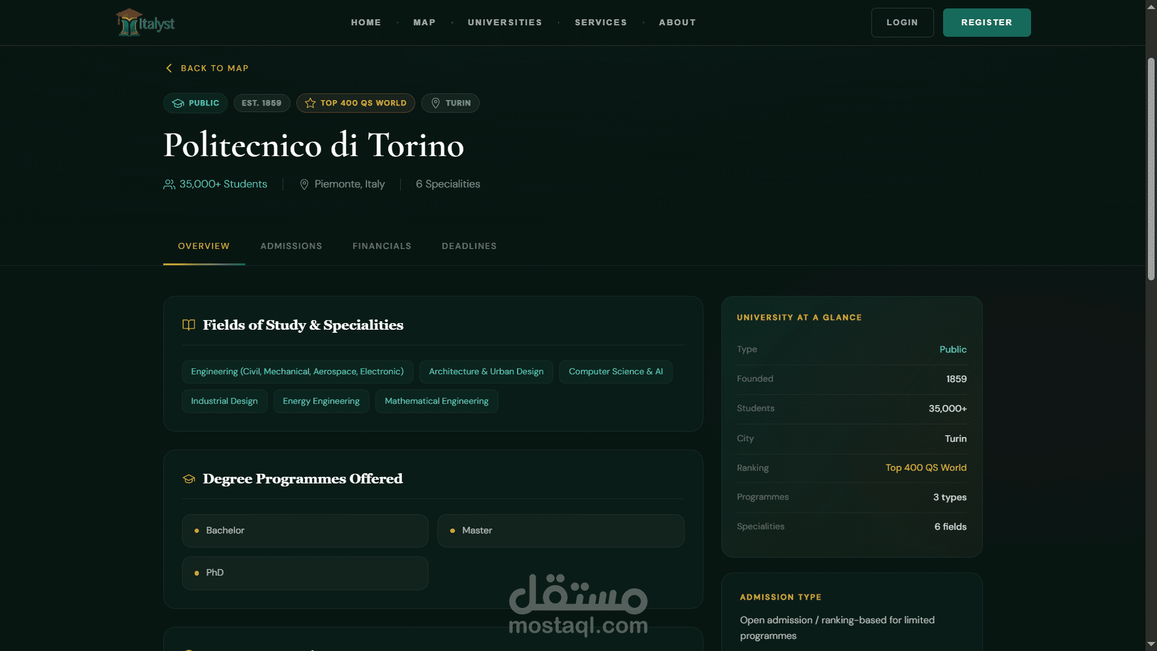This screenshot has width=1157, height=651.
Task: Select the Deadlines tab
Action: pos(469,246)
